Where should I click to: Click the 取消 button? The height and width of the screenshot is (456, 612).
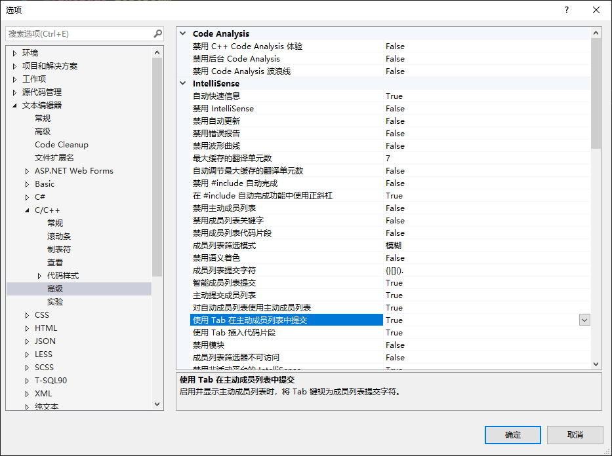pos(575,434)
